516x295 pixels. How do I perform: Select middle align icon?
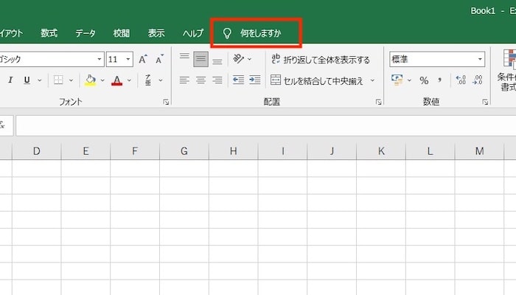pos(201,59)
